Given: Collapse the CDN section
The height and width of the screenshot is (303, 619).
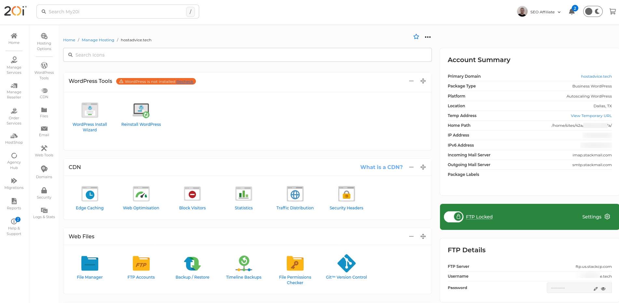Looking at the screenshot, I should click(411, 167).
